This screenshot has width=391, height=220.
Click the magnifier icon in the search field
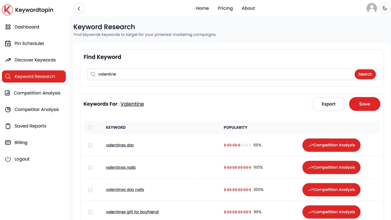(x=93, y=74)
